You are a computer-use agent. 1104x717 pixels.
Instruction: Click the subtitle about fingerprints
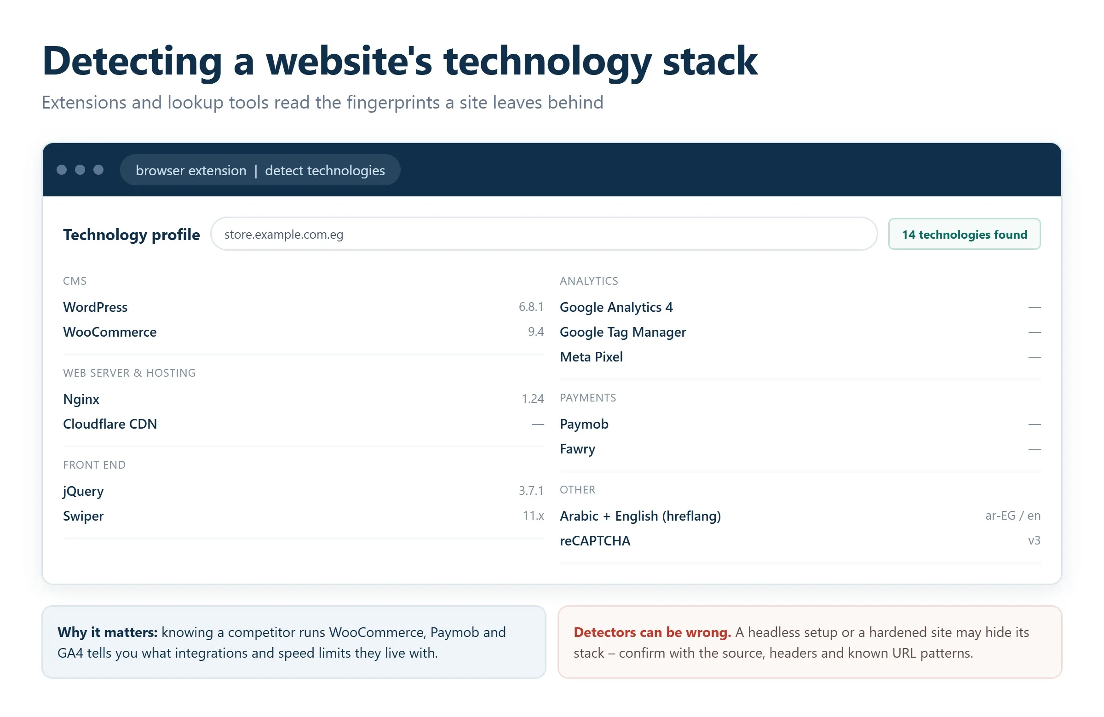[322, 102]
